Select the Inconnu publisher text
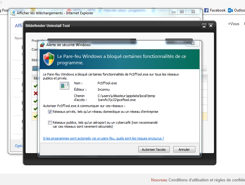Image resolution: width=245 pixels, height=185 pixels. point(104,89)
